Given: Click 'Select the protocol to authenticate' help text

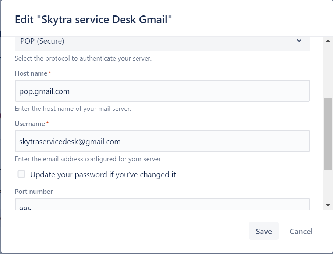Looking at the screenshot, I should click(x=83, y=58).
